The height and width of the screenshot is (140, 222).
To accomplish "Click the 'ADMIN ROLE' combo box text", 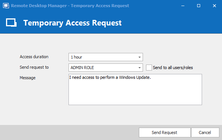I will click(x=82, y=68).
